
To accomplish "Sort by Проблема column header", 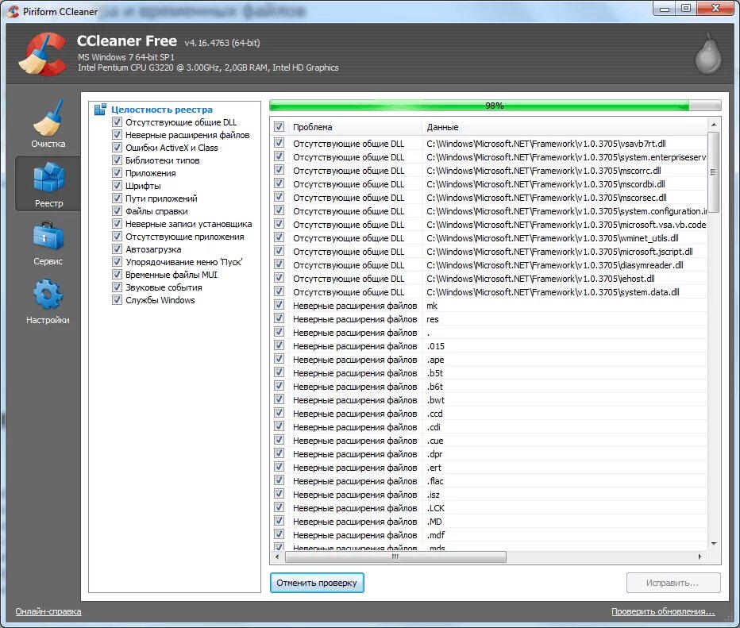I will (x=355, y=127).
